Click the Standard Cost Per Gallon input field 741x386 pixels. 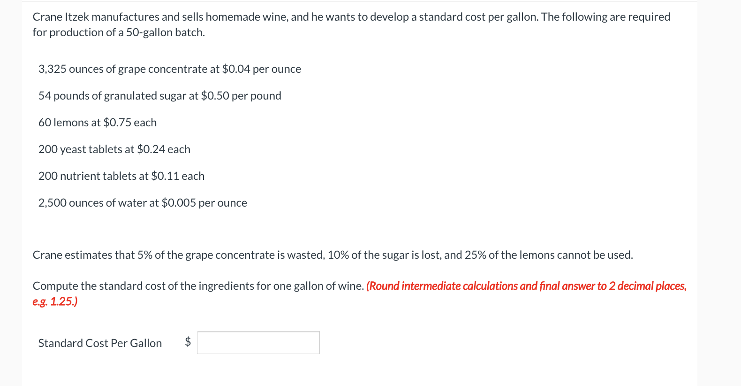click(x=258, y=343)
